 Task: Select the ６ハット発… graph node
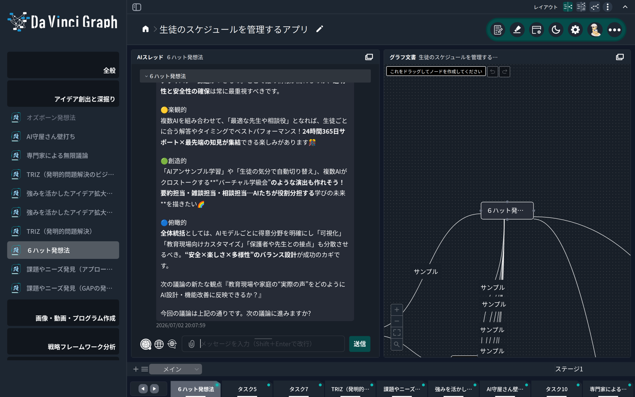pos(507,211)
